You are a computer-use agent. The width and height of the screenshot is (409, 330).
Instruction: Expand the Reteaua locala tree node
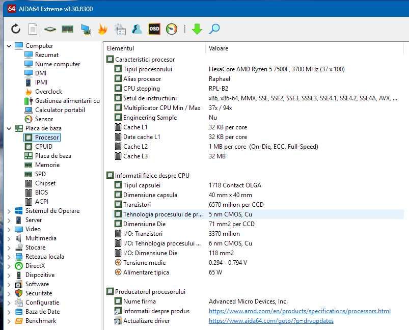pos(9,257)
